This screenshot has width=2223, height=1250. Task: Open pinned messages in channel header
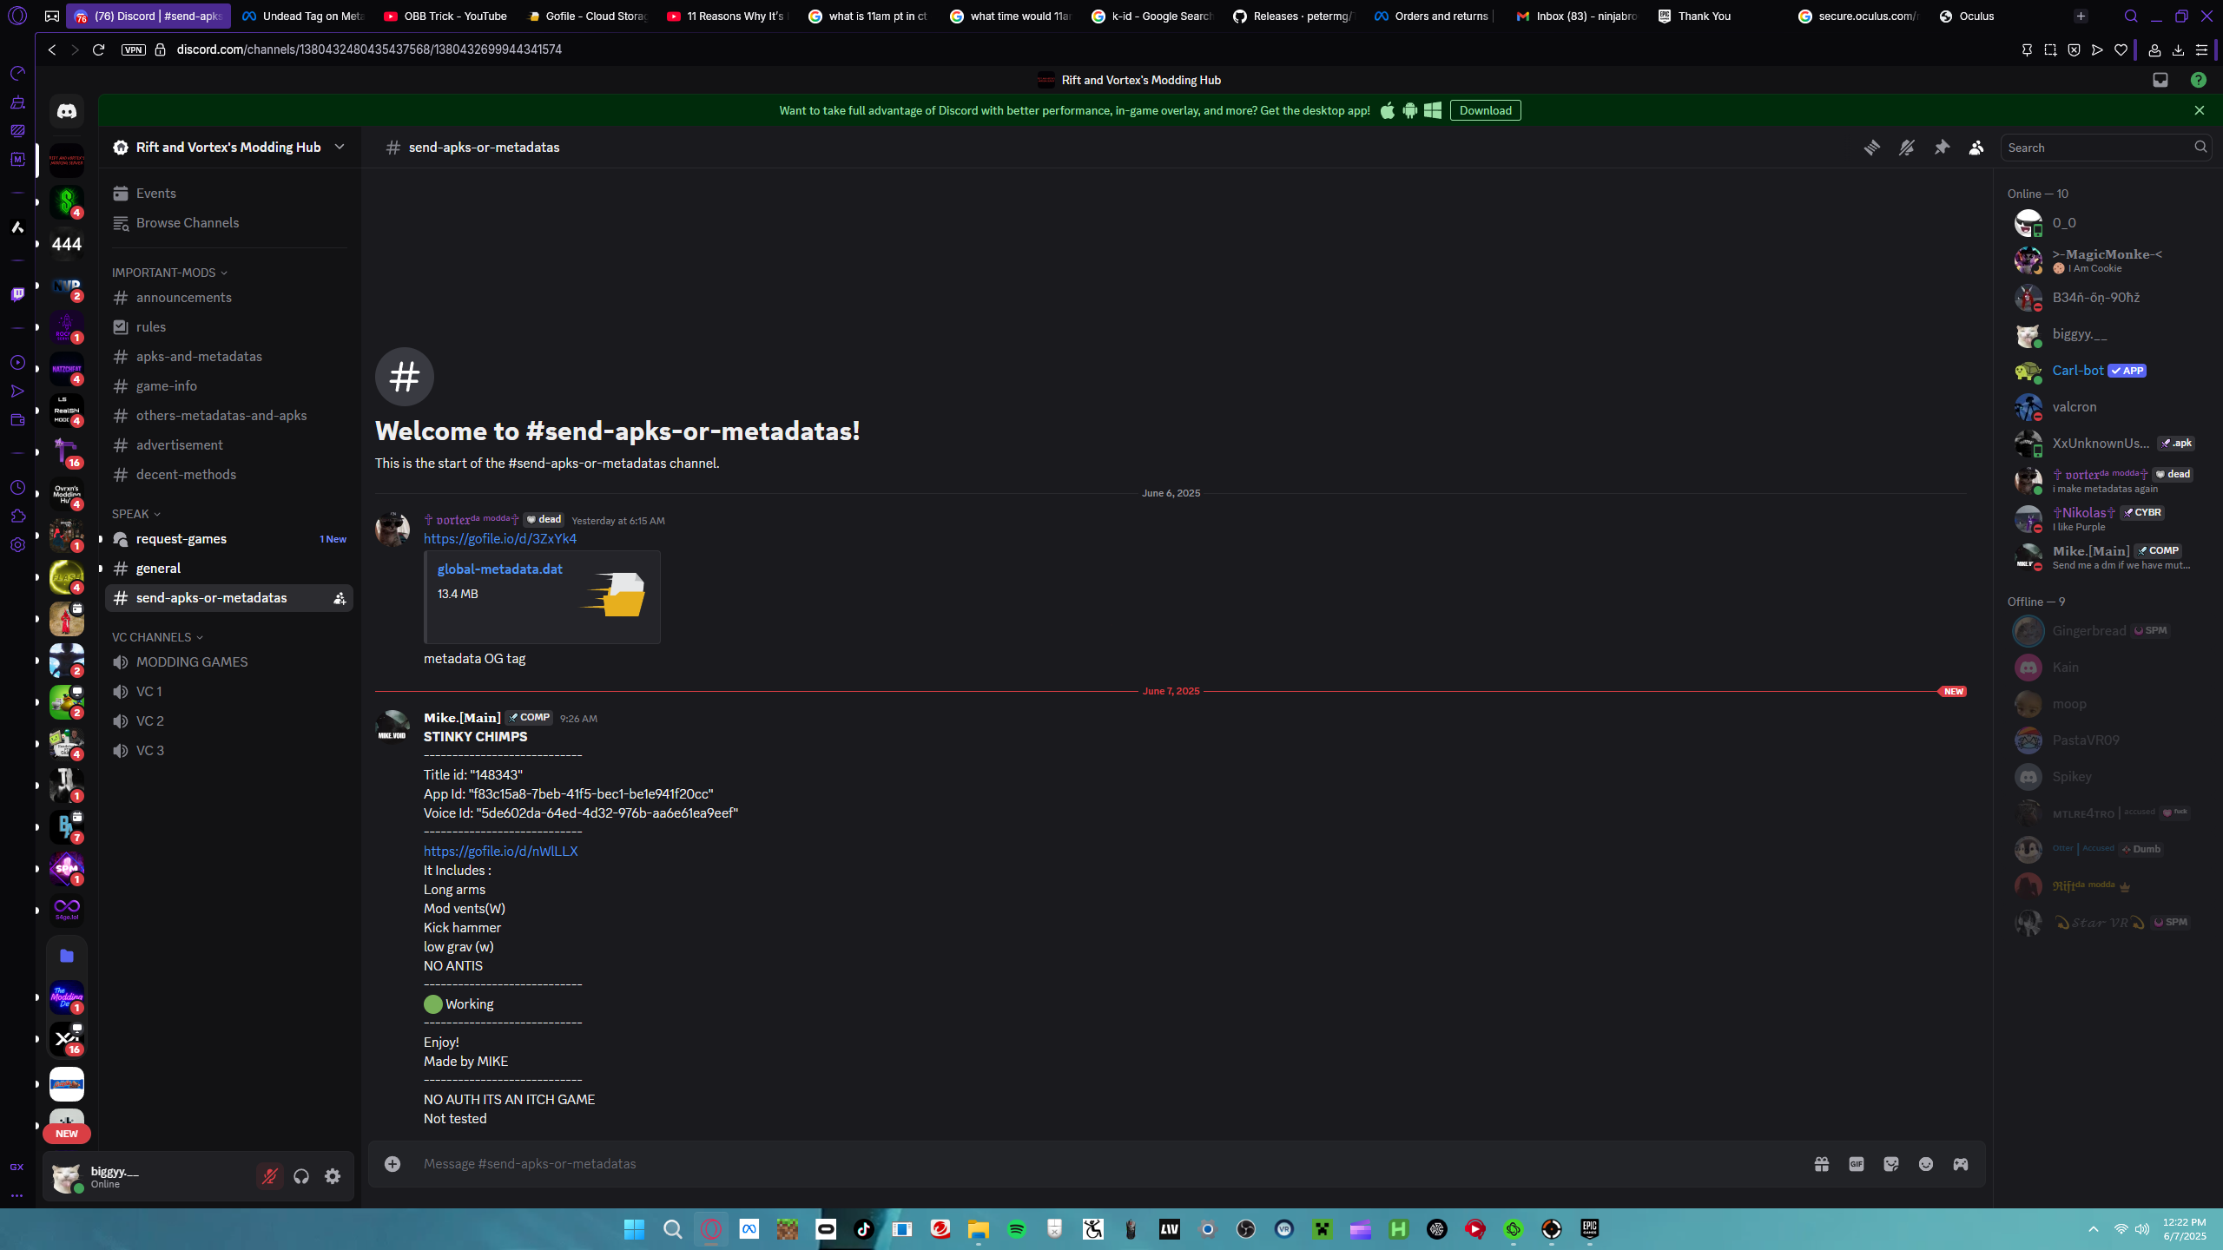coord(1942,148)
